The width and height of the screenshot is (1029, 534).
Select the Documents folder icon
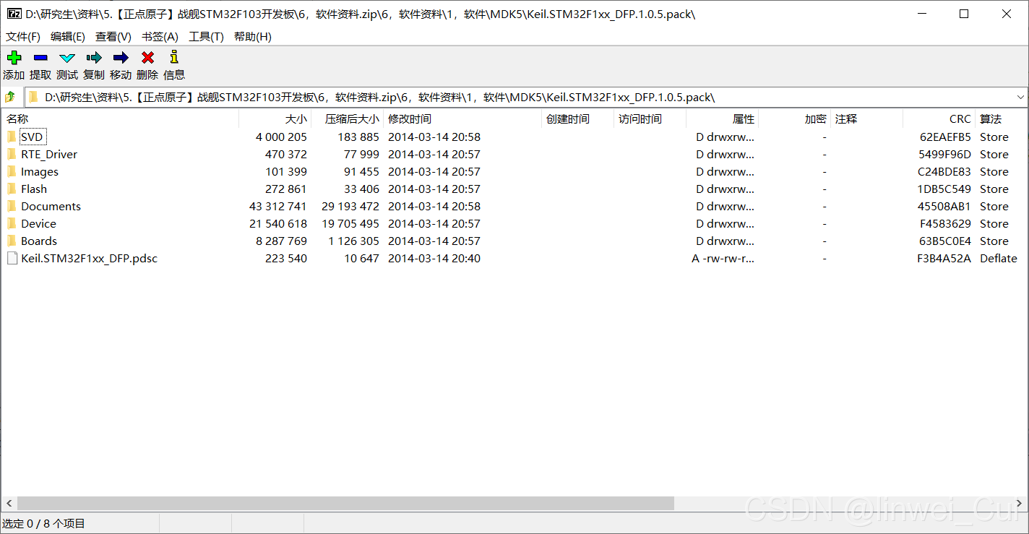(12, 206)
